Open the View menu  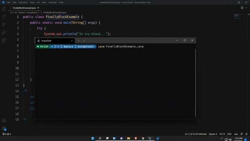point(32,2)
